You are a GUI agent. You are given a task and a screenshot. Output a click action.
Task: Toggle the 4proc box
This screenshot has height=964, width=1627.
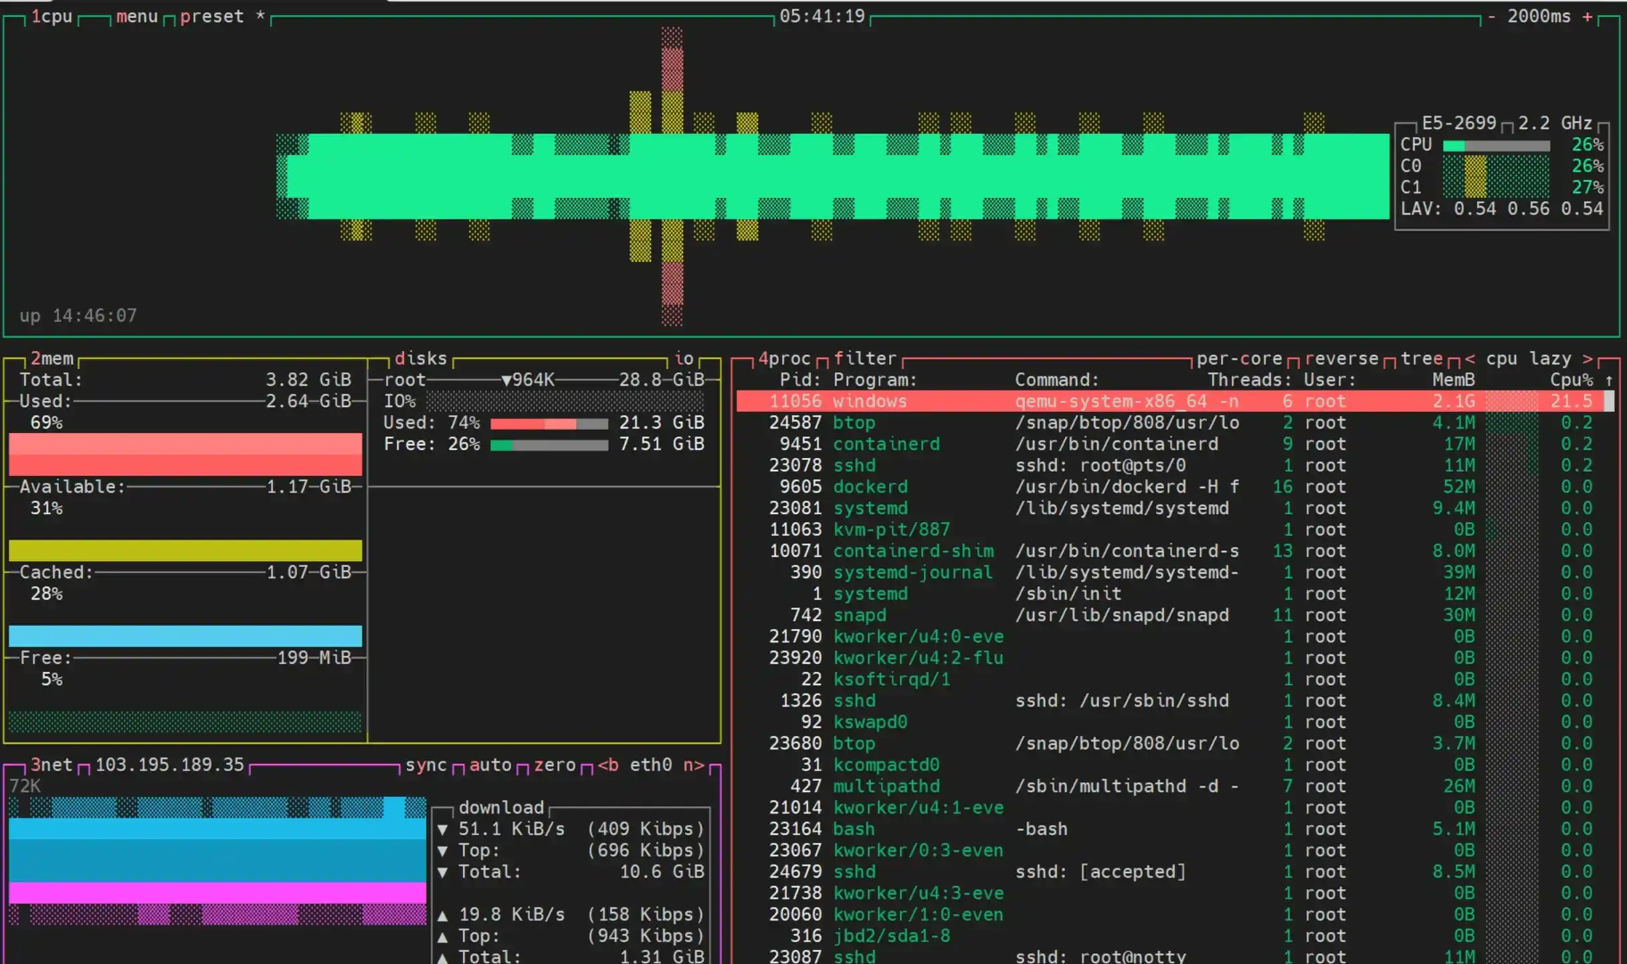(x=784, y=358)
